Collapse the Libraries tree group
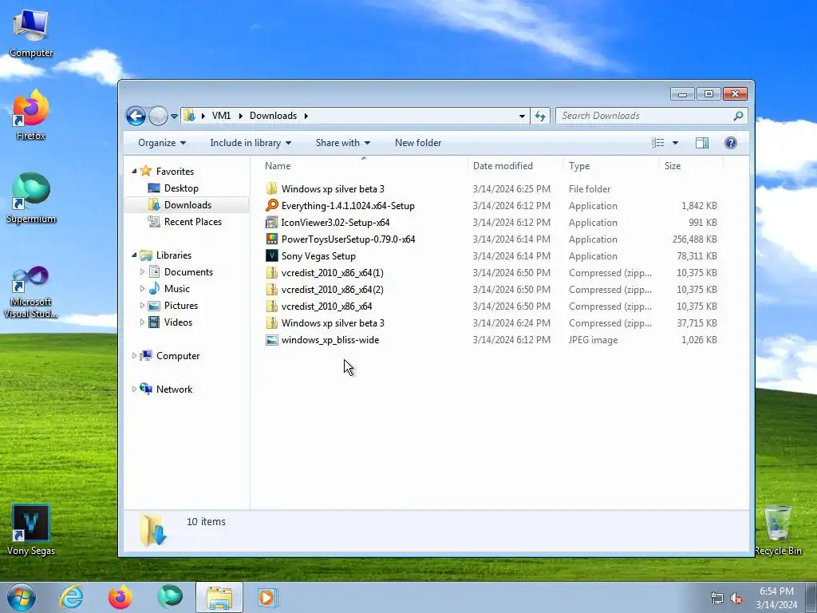The height and width of the screenshot is (613, 817). [134, 255]
